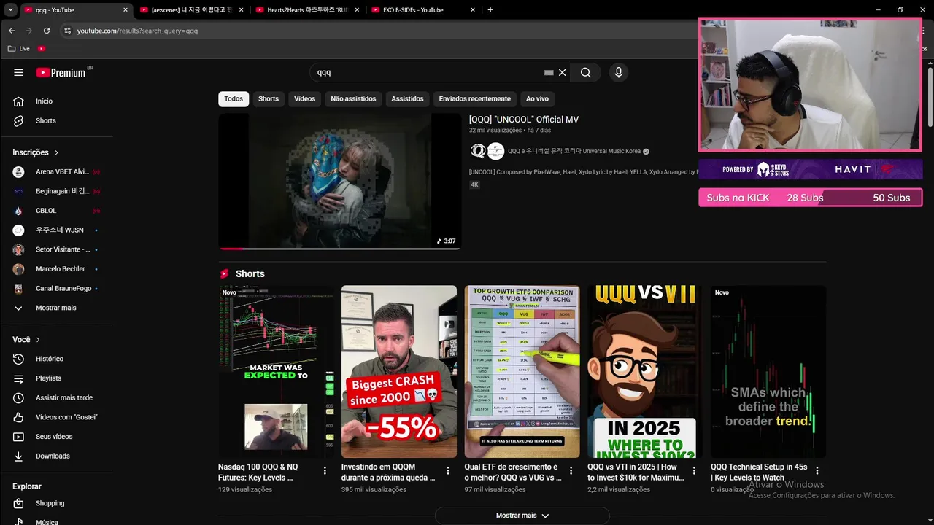Switch to Hearts2Hearts browser tab
Viewport: 934px width, 525px height.
click(307, 10)
